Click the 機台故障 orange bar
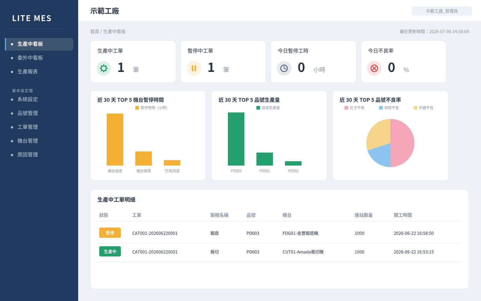This screenshot has height=301, width=481. pos(143,158)
